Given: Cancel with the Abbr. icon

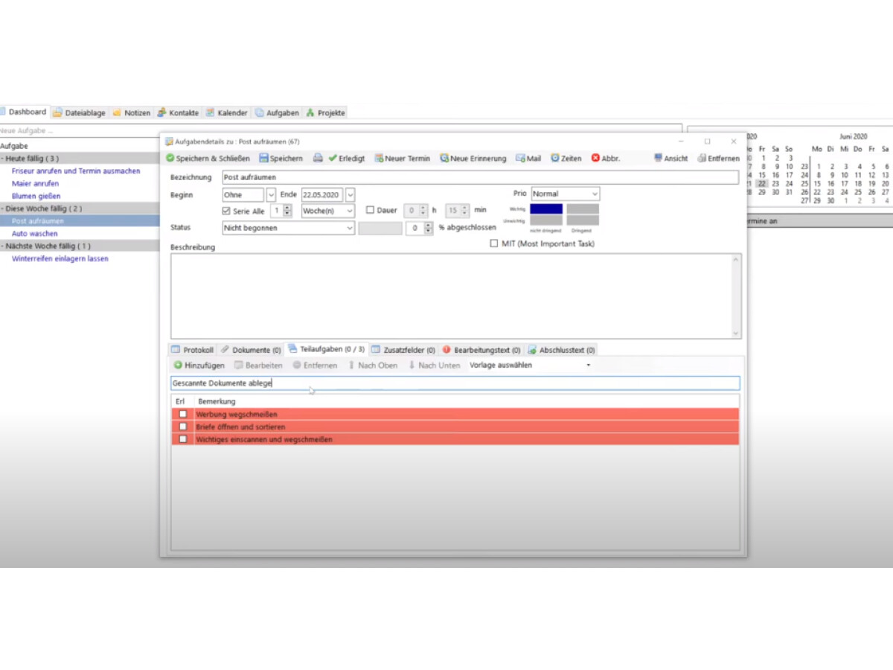Looking at the screenshot, I should [596, 159].
